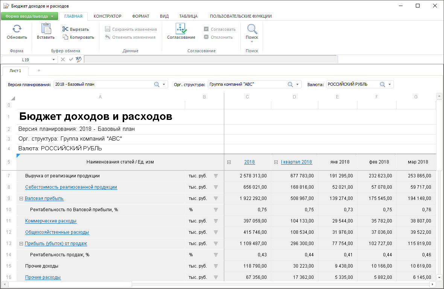Click search icon in Версия планирования field
This screenshot has height=289, width=444.
point(157,85)
